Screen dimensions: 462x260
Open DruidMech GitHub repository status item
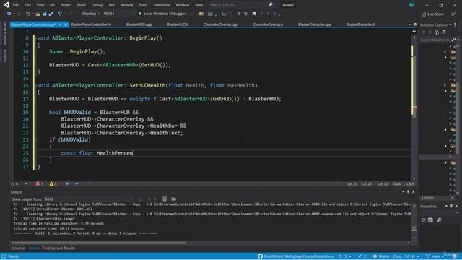(296, 256)
